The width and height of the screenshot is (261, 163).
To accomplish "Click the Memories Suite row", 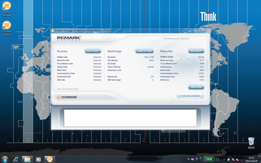I will [79, 60].
